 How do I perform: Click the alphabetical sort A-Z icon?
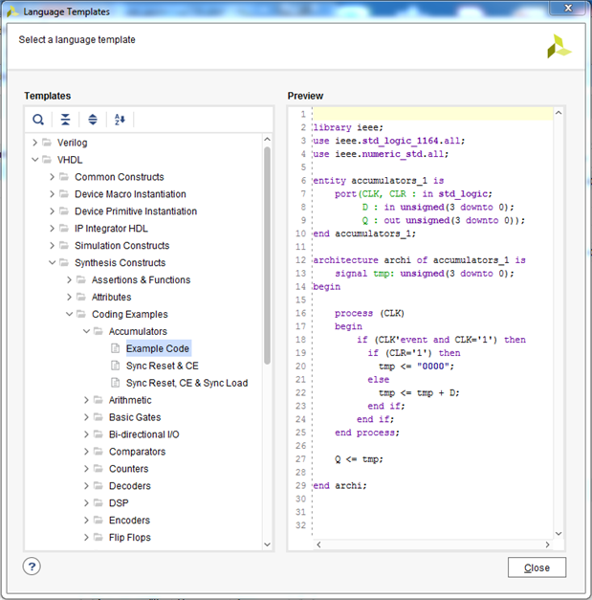pos(120,120)
